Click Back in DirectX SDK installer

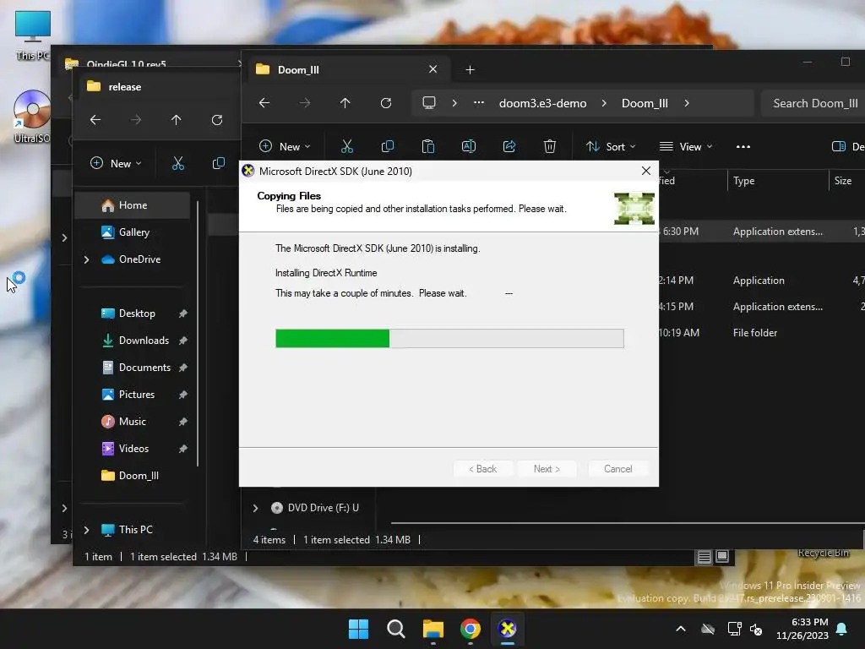(482, 468)
